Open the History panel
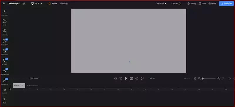Image resolution: width=235 pixels, height=107 pixels. point(192,3)
